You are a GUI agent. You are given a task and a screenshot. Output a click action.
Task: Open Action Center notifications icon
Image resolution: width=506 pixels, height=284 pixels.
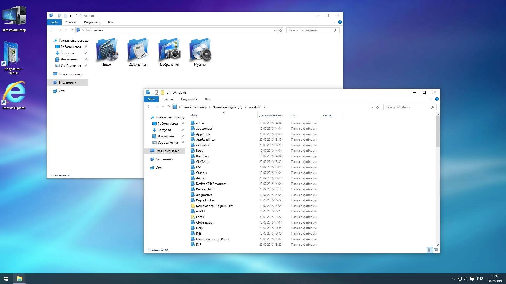click(x=472, y=279)
